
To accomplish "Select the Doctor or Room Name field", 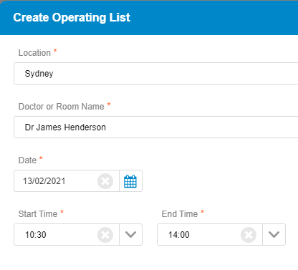I will point(156,127).
